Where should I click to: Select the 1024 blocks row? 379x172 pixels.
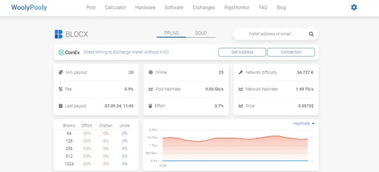pos(96,164)
